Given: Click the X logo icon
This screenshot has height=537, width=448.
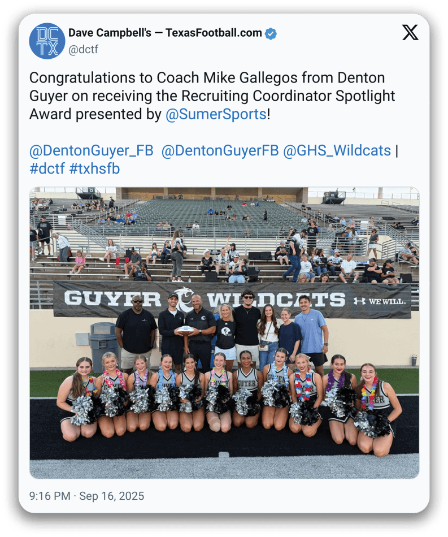Looking at the screenshot, I should click(410, 33).
